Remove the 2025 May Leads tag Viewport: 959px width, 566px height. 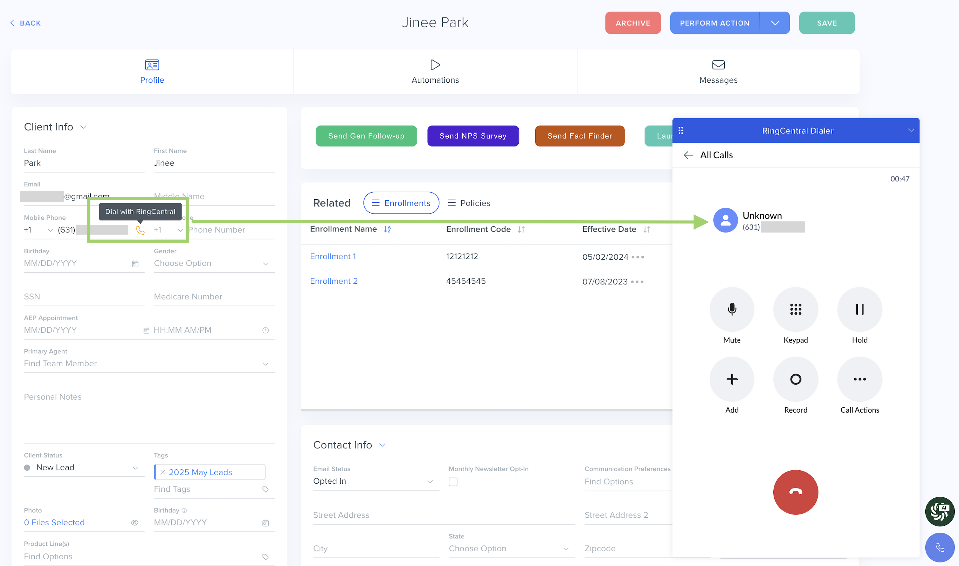click(x=163, y=472)
